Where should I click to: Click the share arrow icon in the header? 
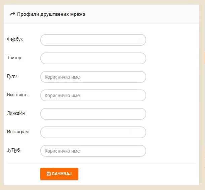coord(13,14)
